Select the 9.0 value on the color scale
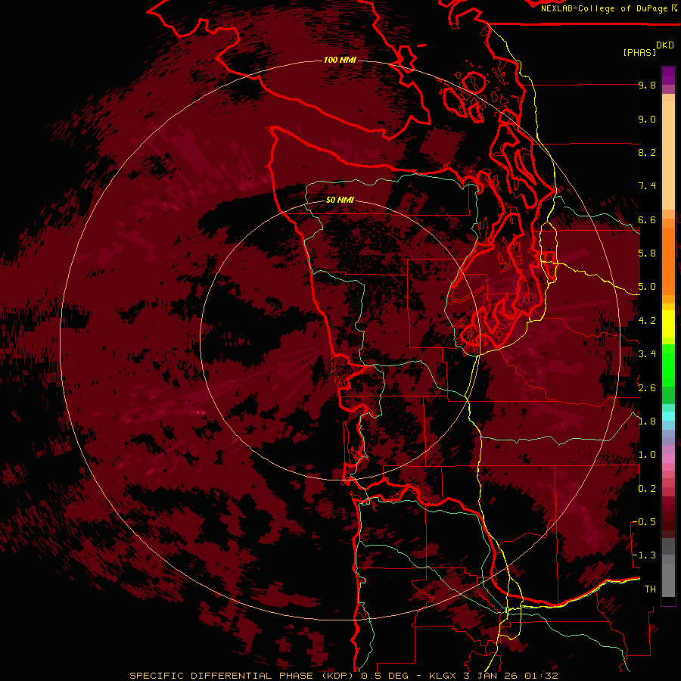681x681 pixels. click(x=647, y=120)
